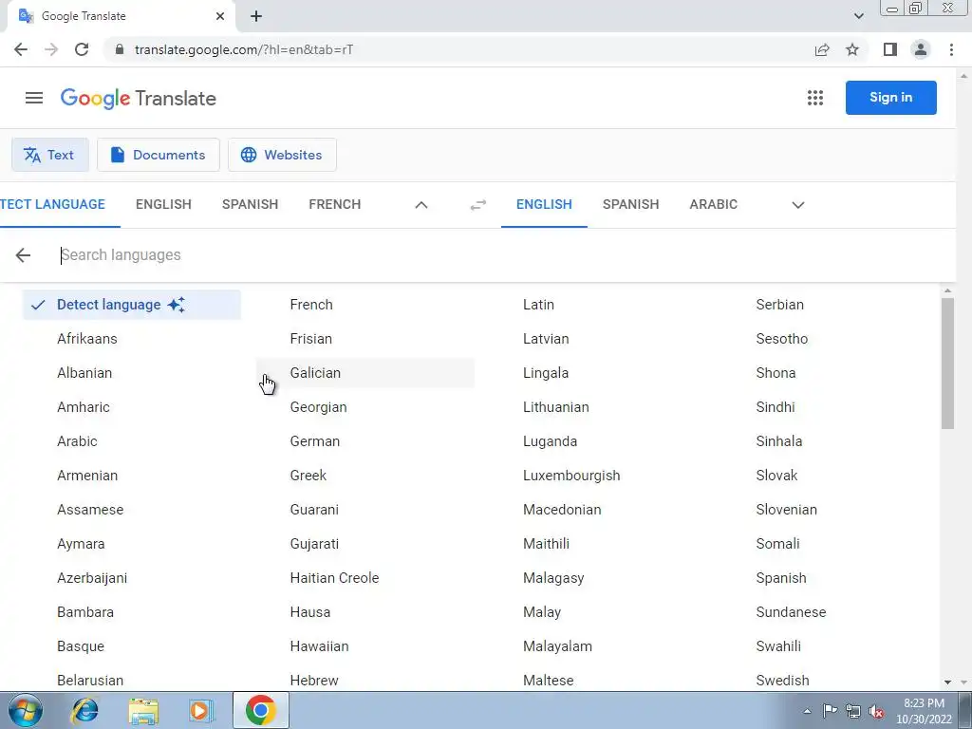972x729 pixels.
Task: Select the English target language tab
Action: 544,205
